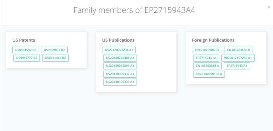Open US8934590 B2 patent
The height and width of the screenshot is (131, 273).
click(26, 50)
